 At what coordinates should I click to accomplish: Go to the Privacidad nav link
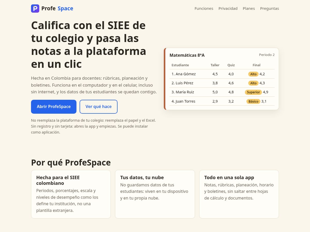click(x=228, y=9)
